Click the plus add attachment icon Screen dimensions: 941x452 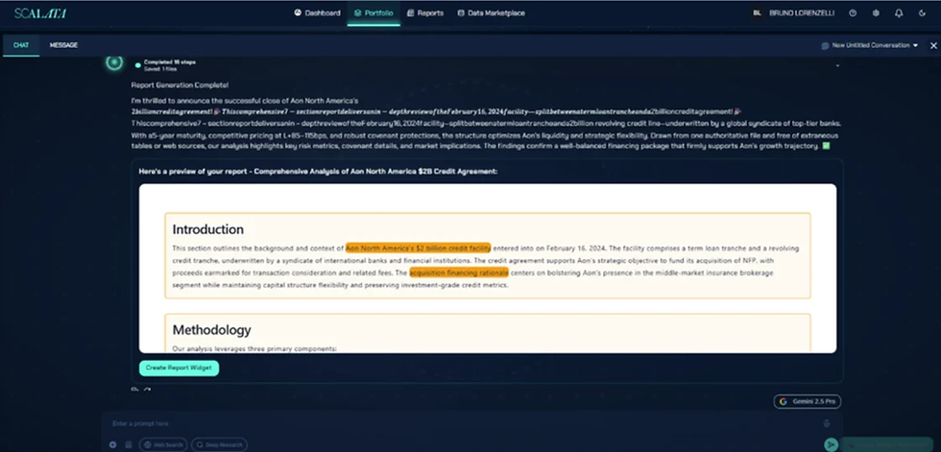click(113, 445)
